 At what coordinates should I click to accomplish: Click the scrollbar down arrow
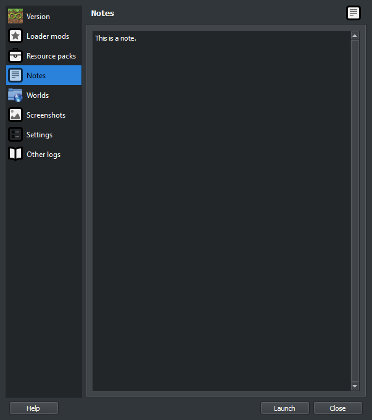(355, 386)
